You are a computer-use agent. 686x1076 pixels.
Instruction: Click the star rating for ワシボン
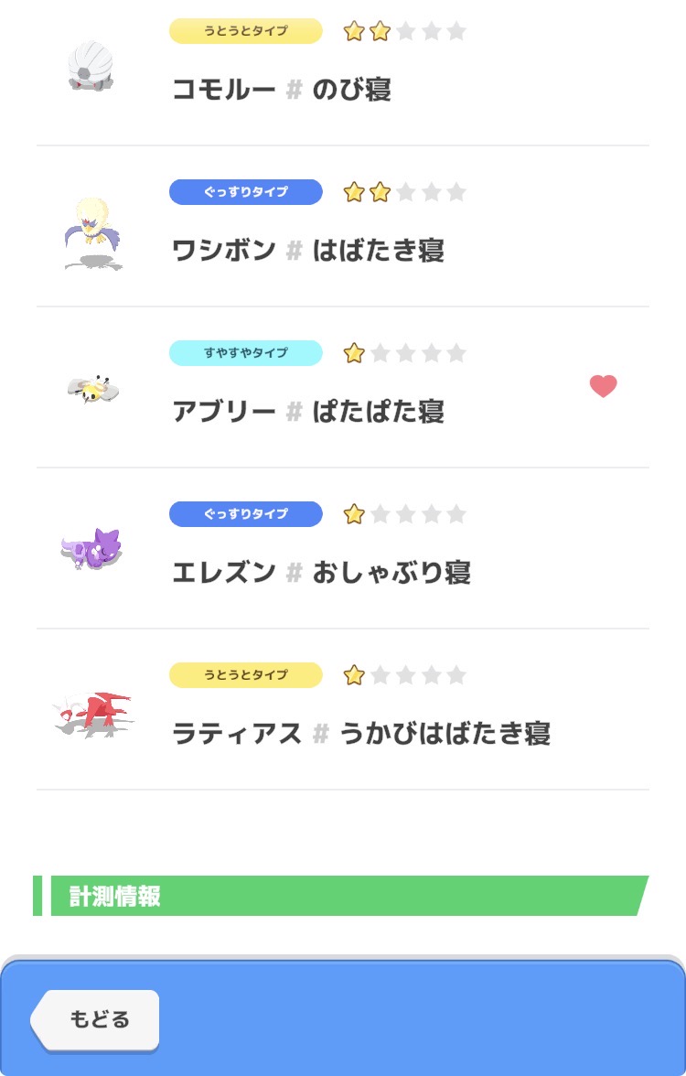[404, 192]
